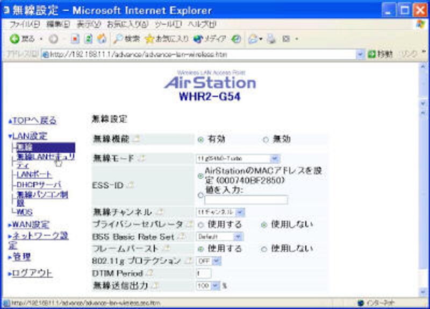Open the 無線モード dropdown
430x309 pixels.
pos(238,158)
